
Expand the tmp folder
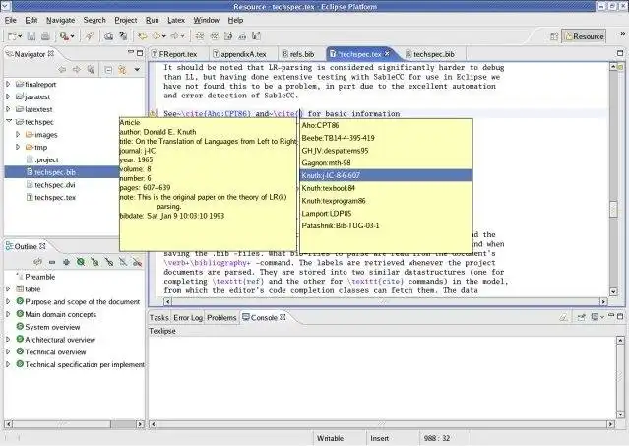[x=18, y=147]
